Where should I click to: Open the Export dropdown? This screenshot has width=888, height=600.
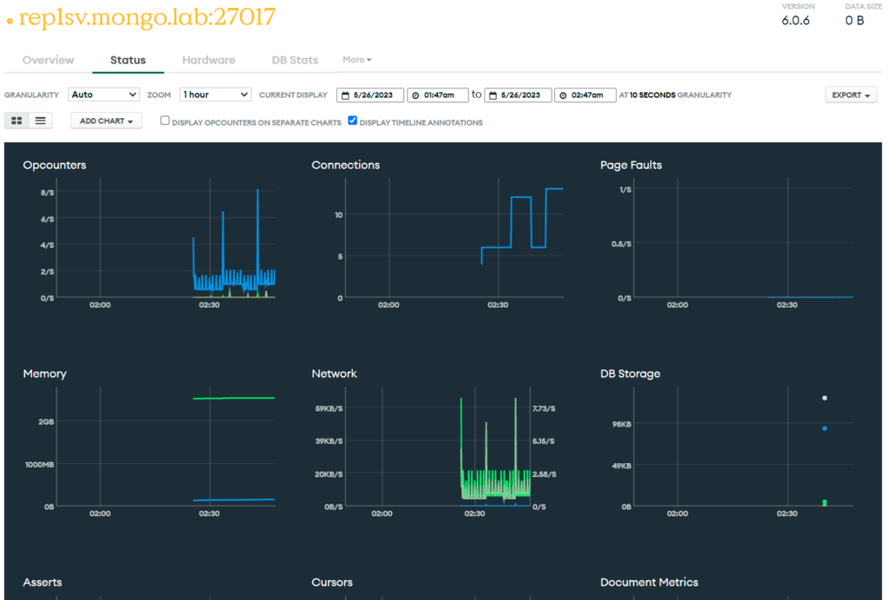pos(851,95)
